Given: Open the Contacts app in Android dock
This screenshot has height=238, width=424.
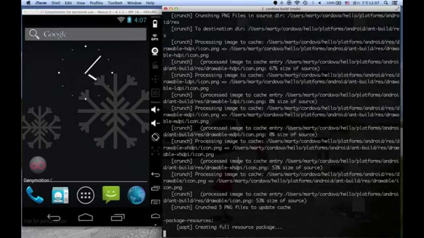Looking at the screenshot, I should (60, 195).
